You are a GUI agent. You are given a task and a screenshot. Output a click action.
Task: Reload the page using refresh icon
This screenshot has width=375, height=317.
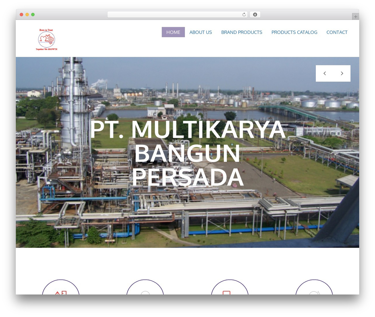244,15
